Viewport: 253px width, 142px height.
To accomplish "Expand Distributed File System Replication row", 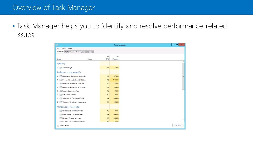I will (x=57, y=76).
